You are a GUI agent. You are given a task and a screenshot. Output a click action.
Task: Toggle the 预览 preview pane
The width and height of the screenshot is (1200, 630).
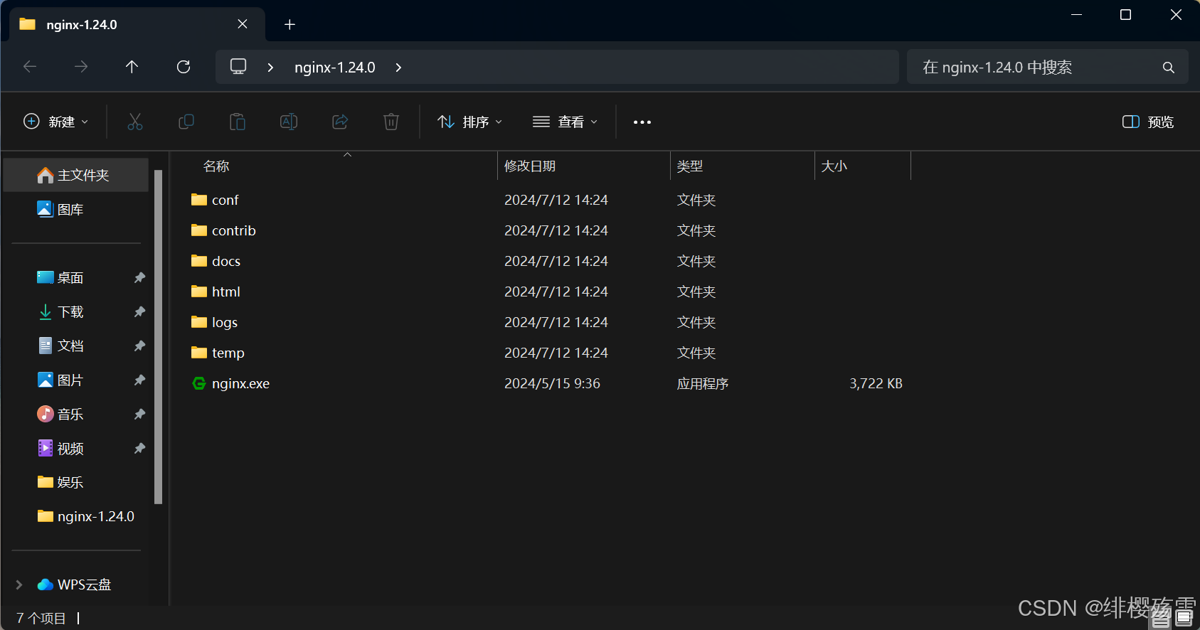pos(1147,122)
